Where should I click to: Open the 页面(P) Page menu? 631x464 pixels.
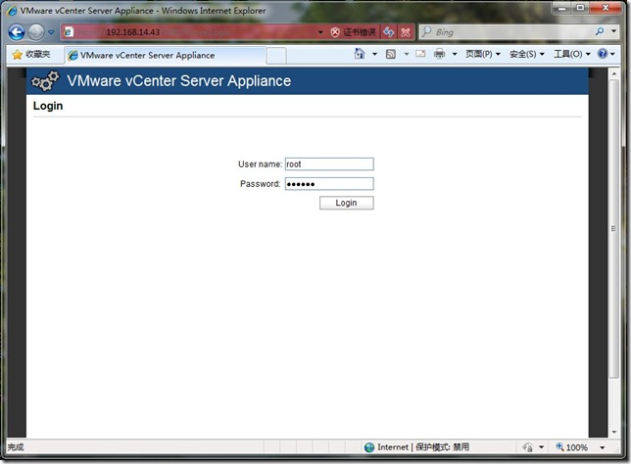click(483, 54)
